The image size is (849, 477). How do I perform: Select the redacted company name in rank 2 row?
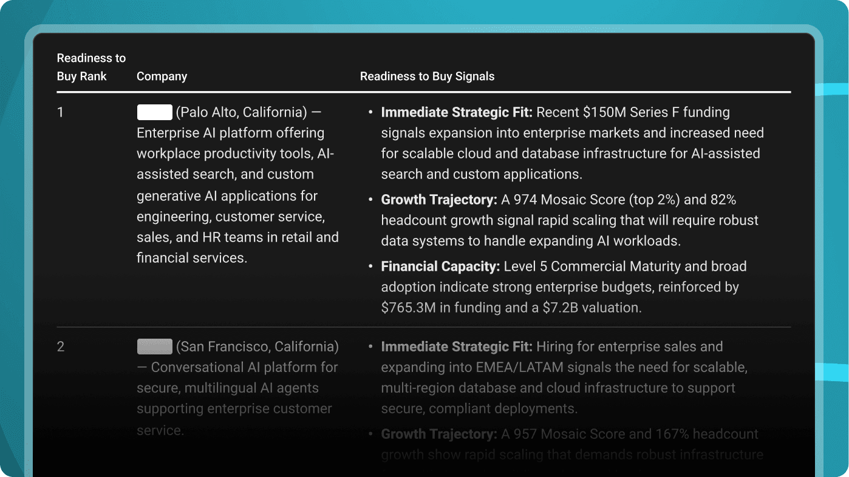[x=155, y=347]
